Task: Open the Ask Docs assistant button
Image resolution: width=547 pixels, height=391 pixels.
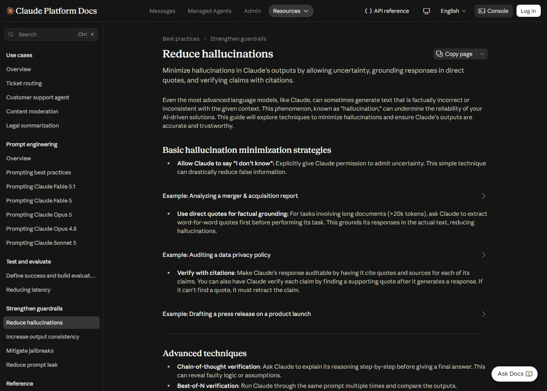Action: point(515,374)
